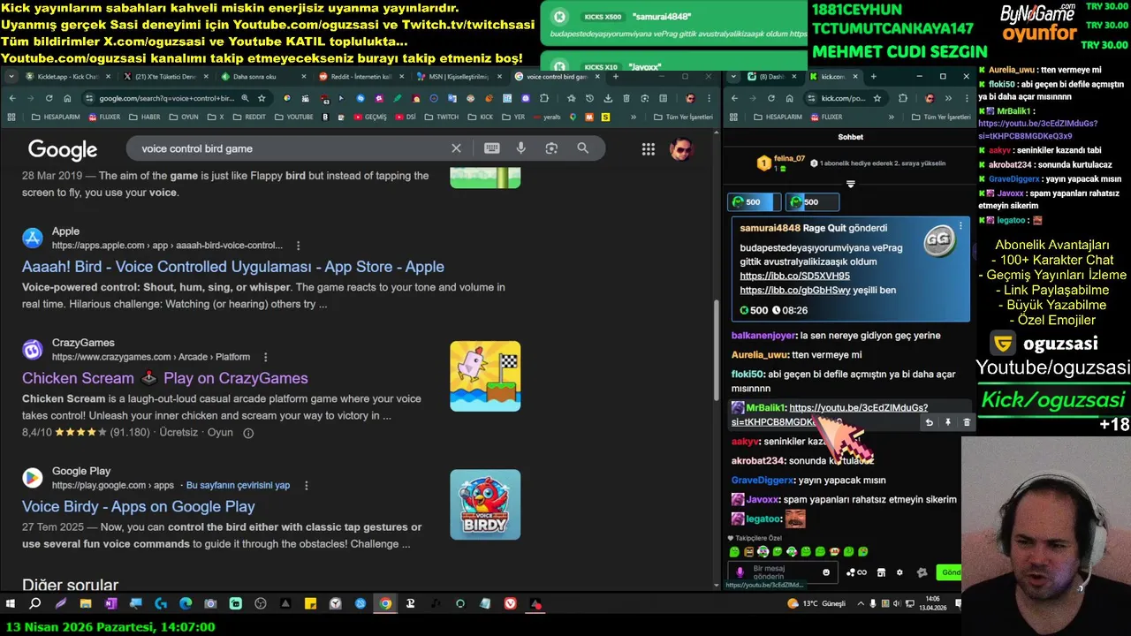Open Google account profile picture
Viewport: 1131px width, 636px height.
(680, 149)
